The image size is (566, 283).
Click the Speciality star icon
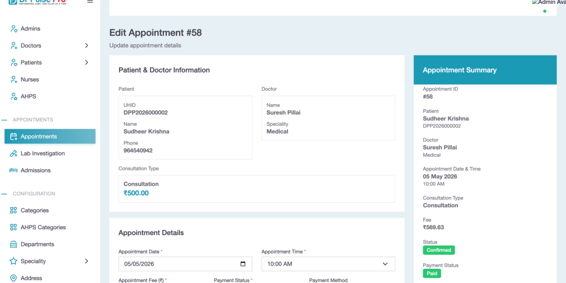[14, 261]
